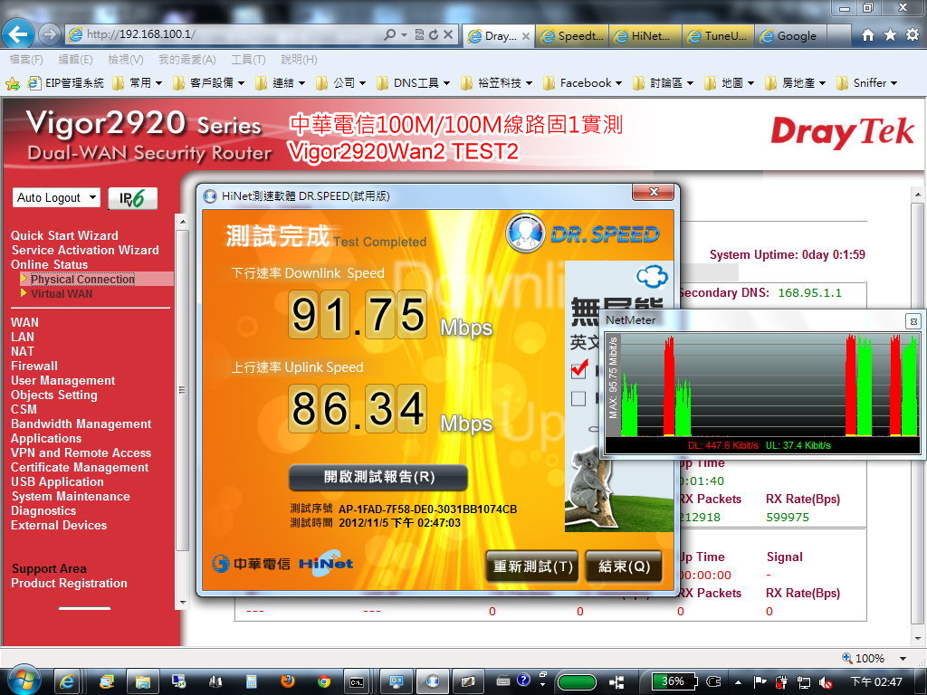This screenshot has height=695, width=927.
Task: Click the blue help question-mark icon in taskbar
Action: point(523,681)
